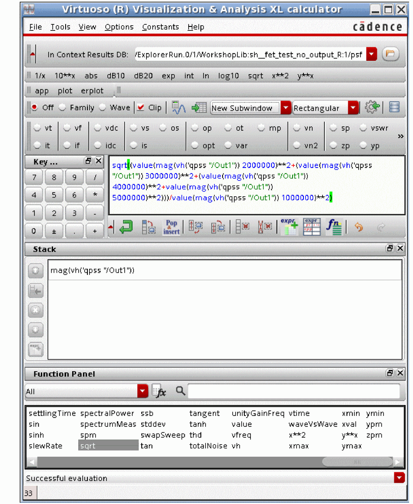Click the plot waveform icon beside Clip

[x=178, y=108]
